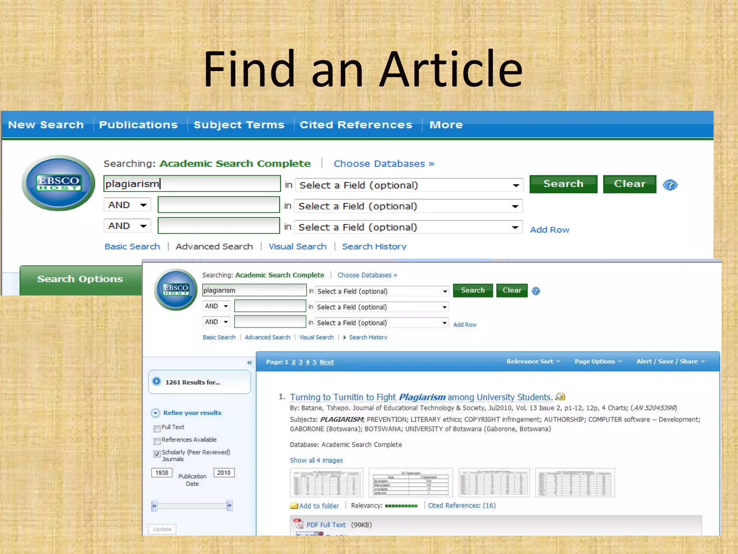The width and height of the screenshot is (738, 554).
Task: Click the small EBSCO Host logo in results window
Action: coord(176,290)
